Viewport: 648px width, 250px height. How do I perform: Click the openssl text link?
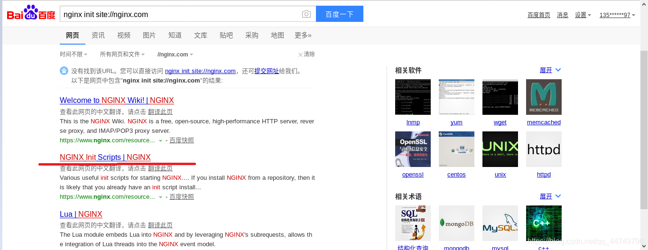[413, 175]
